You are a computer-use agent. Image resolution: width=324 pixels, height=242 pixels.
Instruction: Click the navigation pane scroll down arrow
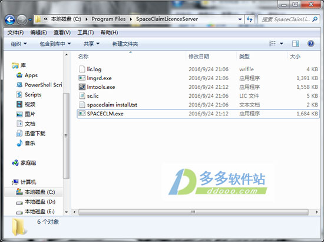67,212
